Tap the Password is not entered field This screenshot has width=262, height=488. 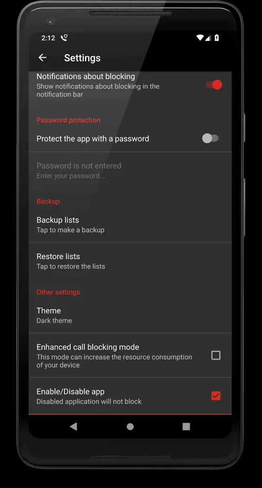click(130, 170)
